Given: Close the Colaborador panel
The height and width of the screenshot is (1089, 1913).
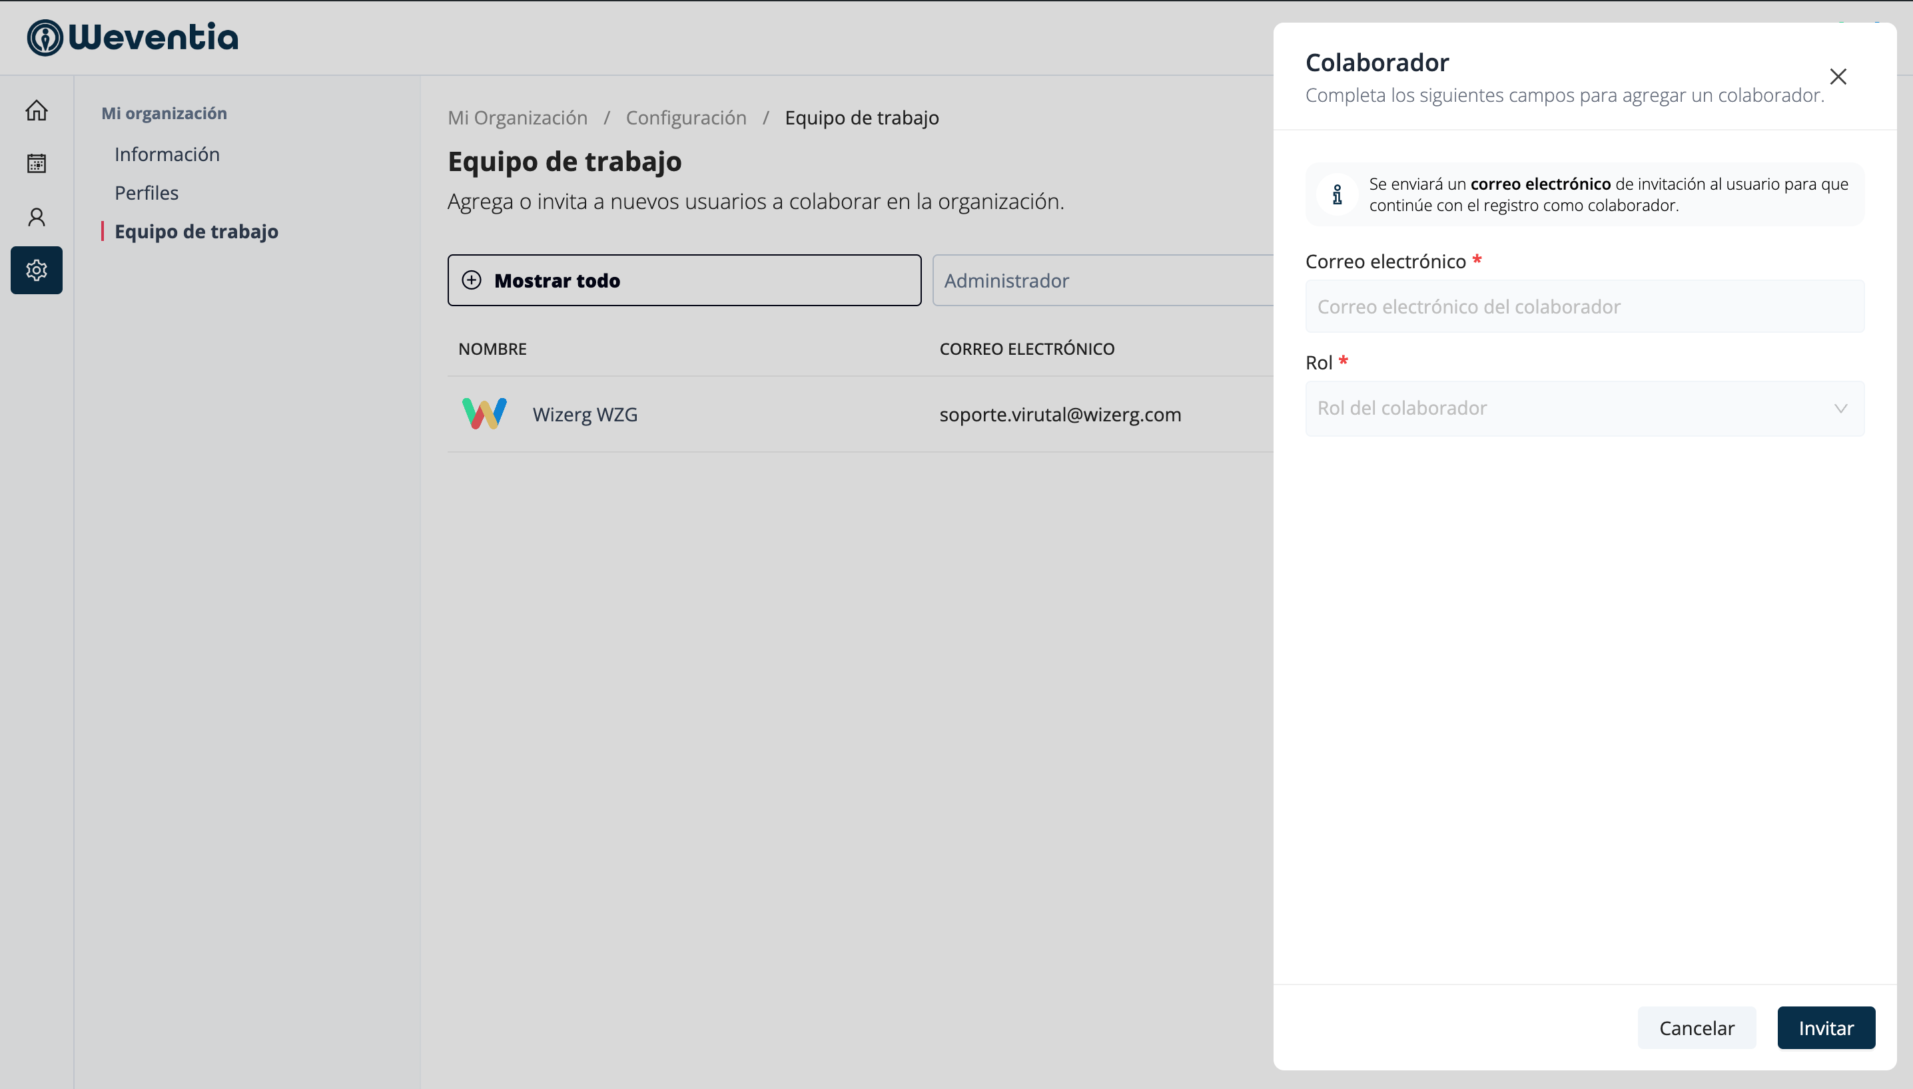Looking at the screenshot, I should click(x=1838, y=77).
